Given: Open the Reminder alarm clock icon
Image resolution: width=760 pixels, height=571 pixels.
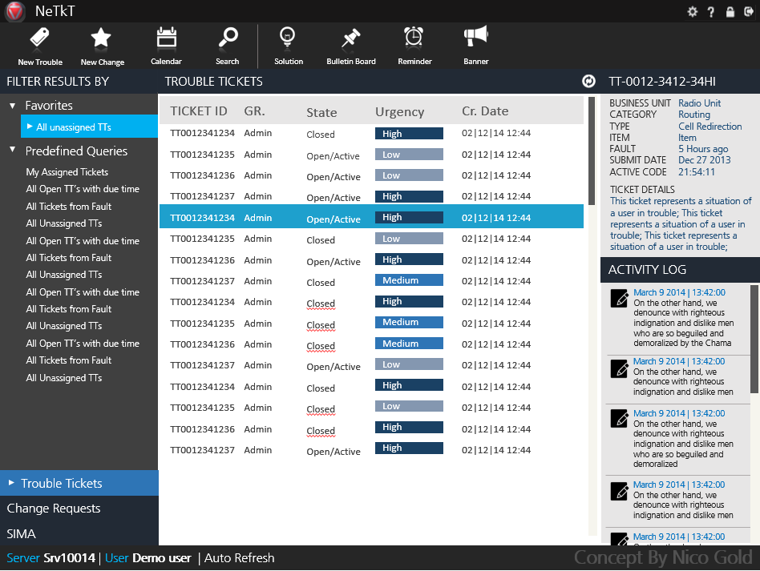Looking at the screenshot, I should pos(414,38).
